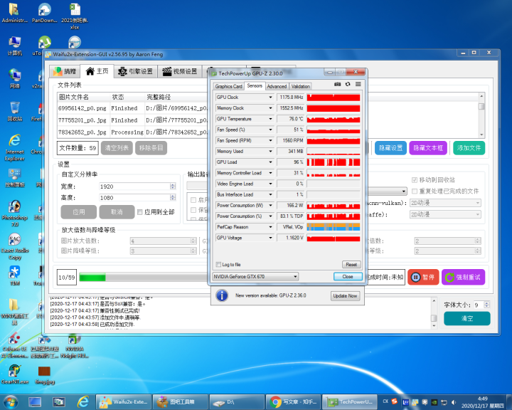Click the 添加文件 button
The image size is (512, 410).
(x=469, y=148)
